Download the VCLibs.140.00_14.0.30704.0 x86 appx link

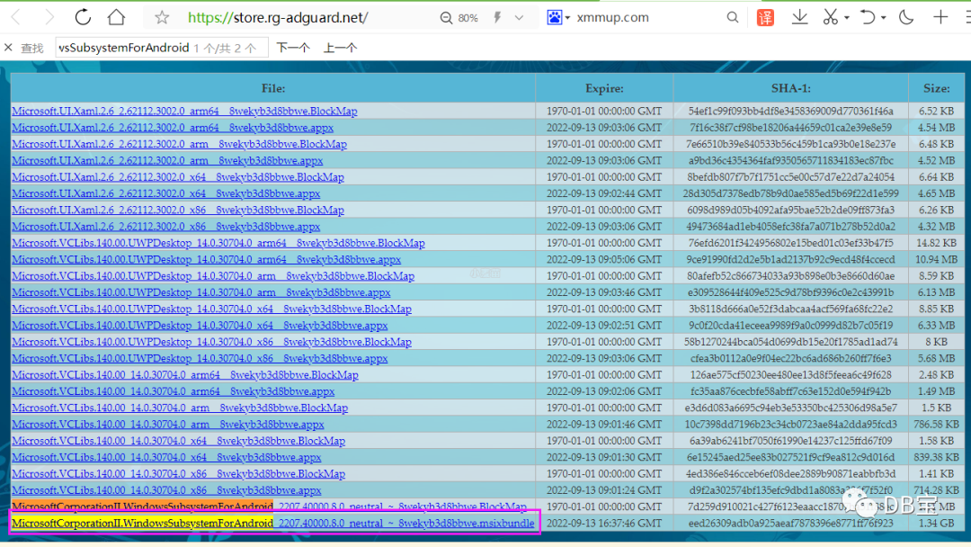[x=166, y=490]
